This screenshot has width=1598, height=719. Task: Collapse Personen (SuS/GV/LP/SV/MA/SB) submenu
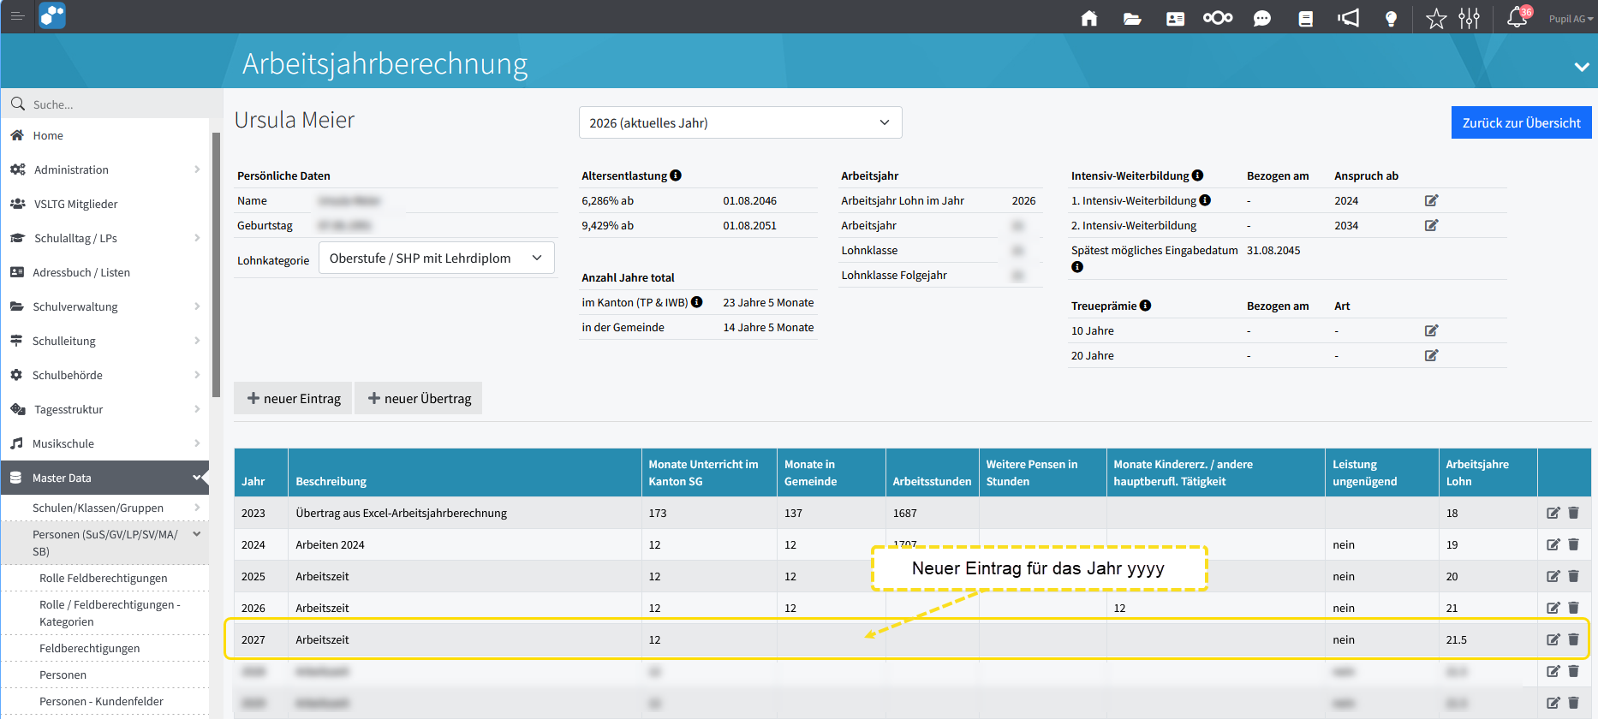click(105, 543)
